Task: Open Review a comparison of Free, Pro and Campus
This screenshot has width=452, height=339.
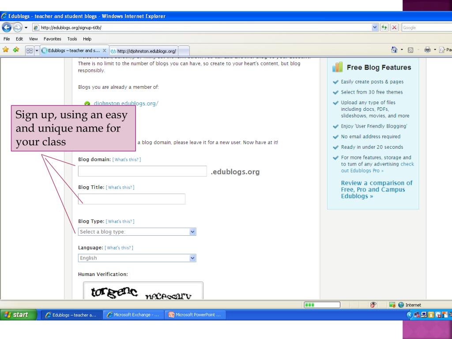Action: point(377,189)
